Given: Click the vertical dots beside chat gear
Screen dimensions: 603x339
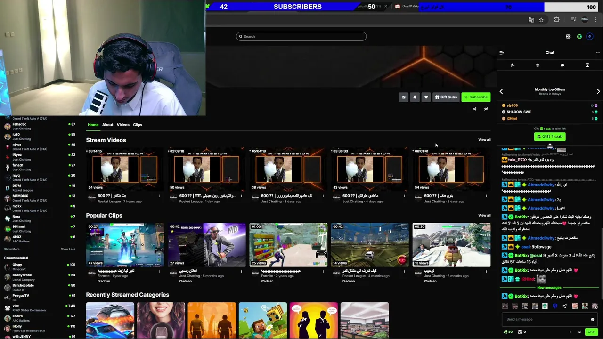Looking at the screenshot, I should tap(570, 332).
